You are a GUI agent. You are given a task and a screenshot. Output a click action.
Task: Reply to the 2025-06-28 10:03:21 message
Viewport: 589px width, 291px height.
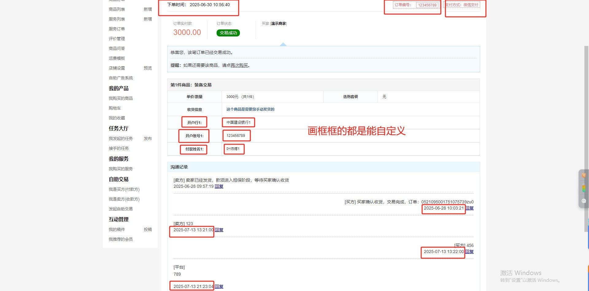click(469, 208)
